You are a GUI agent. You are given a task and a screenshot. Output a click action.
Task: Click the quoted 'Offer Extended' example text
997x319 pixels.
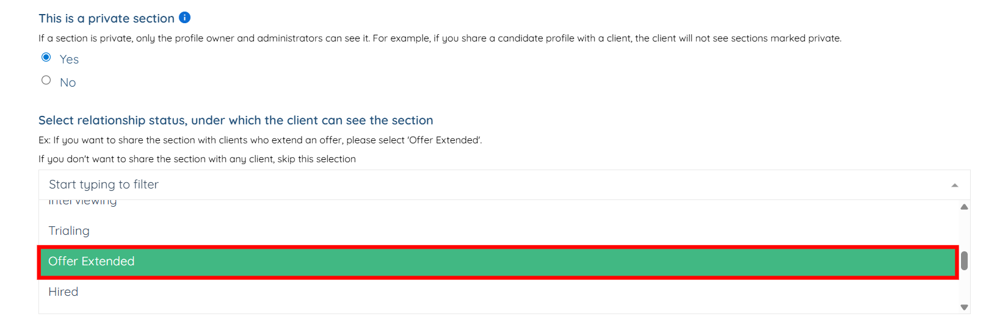click(444, 140)
